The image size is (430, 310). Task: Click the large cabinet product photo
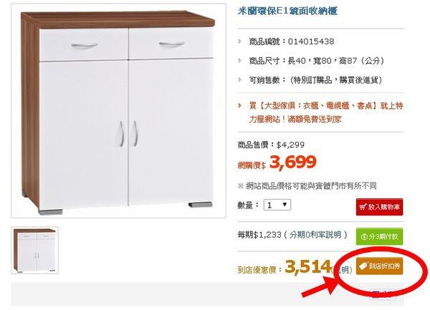pos(118,111)
